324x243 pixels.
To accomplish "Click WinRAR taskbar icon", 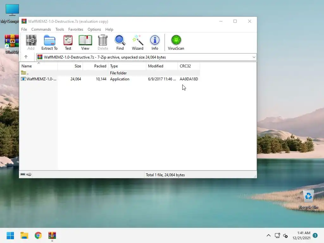I will click(52, 235).
